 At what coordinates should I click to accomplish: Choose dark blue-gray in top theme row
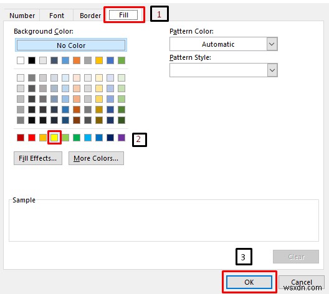(54, 60)
